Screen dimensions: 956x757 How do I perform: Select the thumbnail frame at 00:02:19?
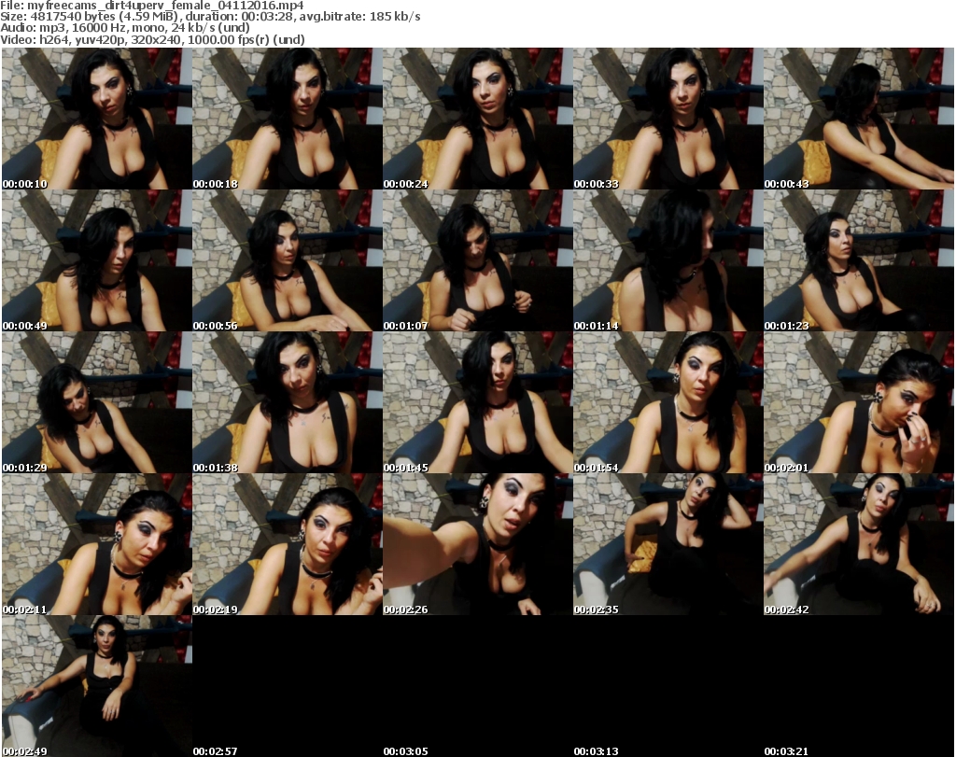coord(288,544)
